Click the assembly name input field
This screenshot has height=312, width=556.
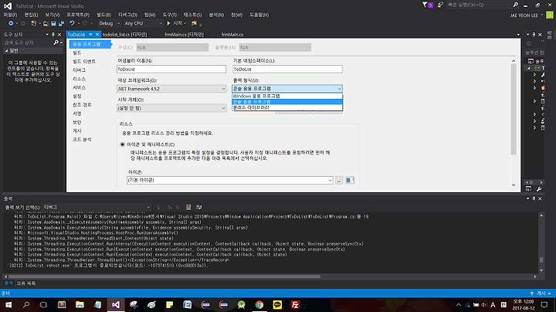coord(171,70)
